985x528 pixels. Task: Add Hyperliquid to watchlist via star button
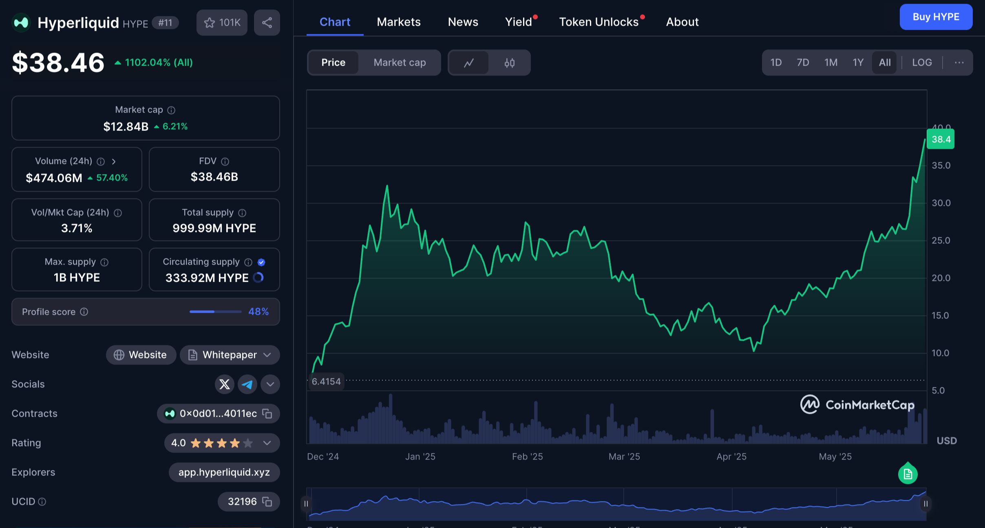(x=222, y=22)
